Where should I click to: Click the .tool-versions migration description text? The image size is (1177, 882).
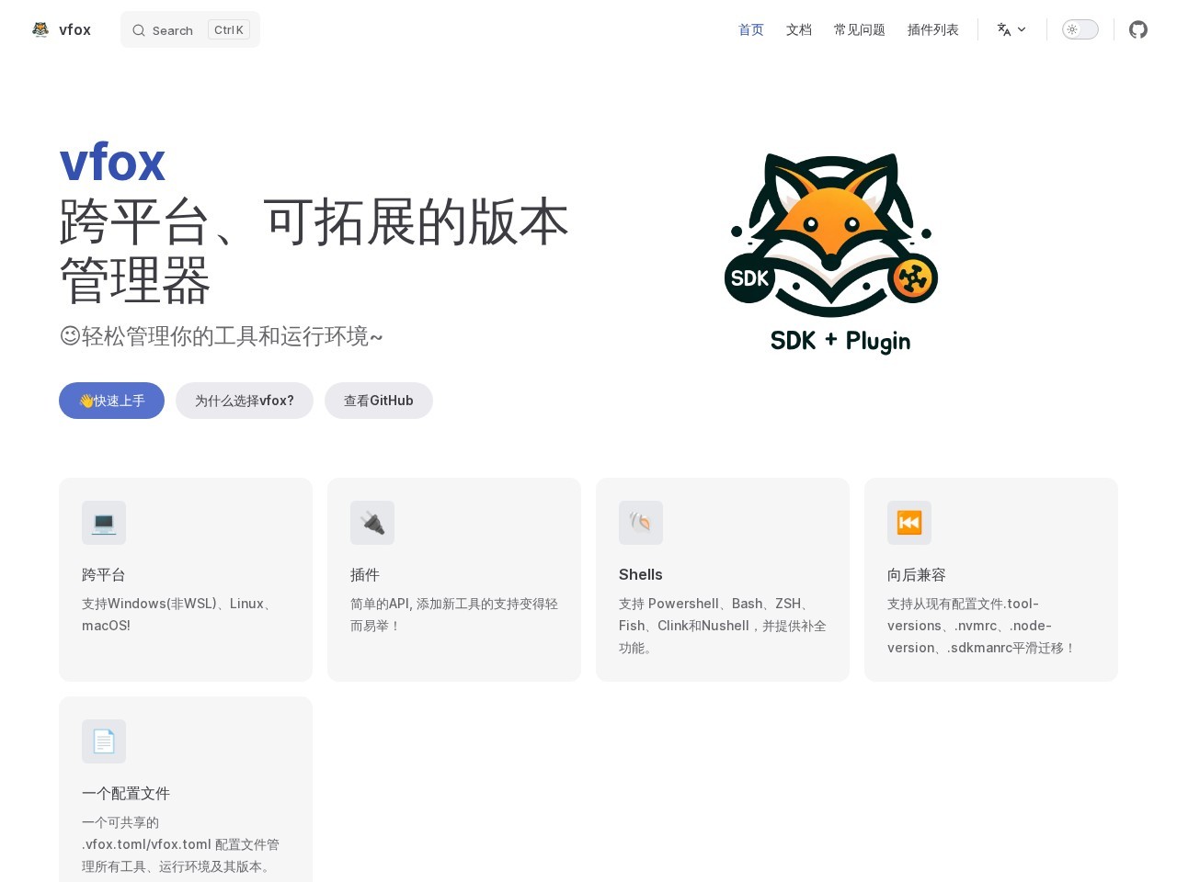tap(981, 626)
